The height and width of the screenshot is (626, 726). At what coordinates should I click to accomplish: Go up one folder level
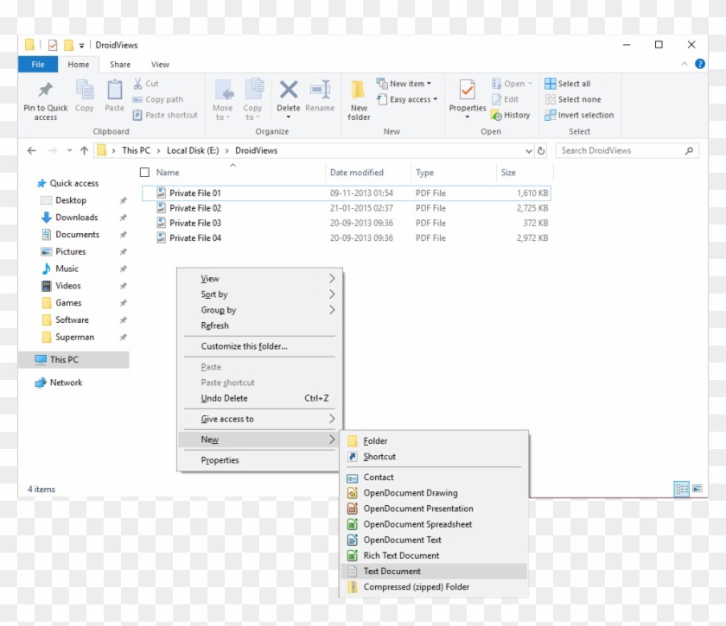84,150
